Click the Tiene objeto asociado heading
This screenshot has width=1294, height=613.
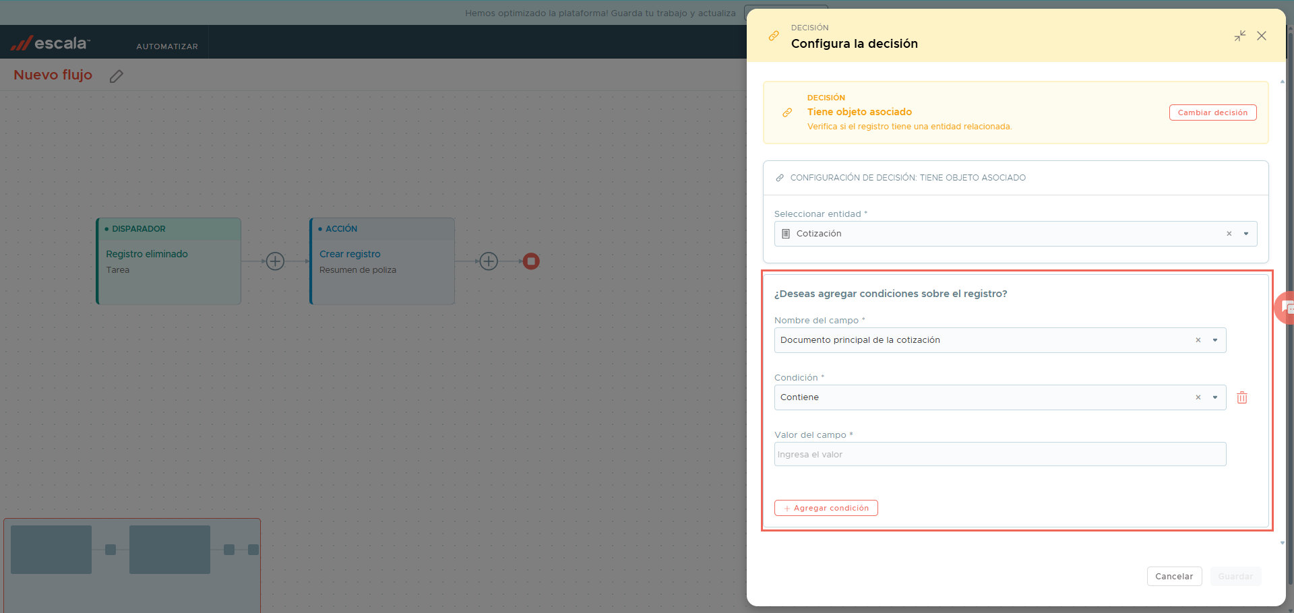pos(859,112)
